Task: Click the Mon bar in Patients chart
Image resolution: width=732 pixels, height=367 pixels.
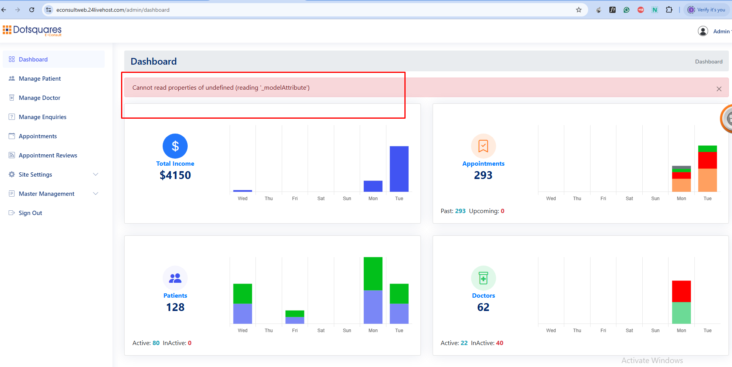Action: tap(373, 290)
